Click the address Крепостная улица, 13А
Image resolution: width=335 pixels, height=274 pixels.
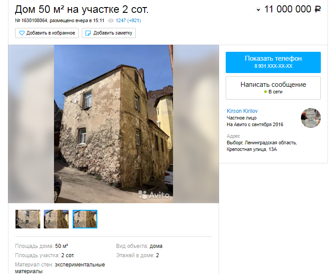(251, 149)
